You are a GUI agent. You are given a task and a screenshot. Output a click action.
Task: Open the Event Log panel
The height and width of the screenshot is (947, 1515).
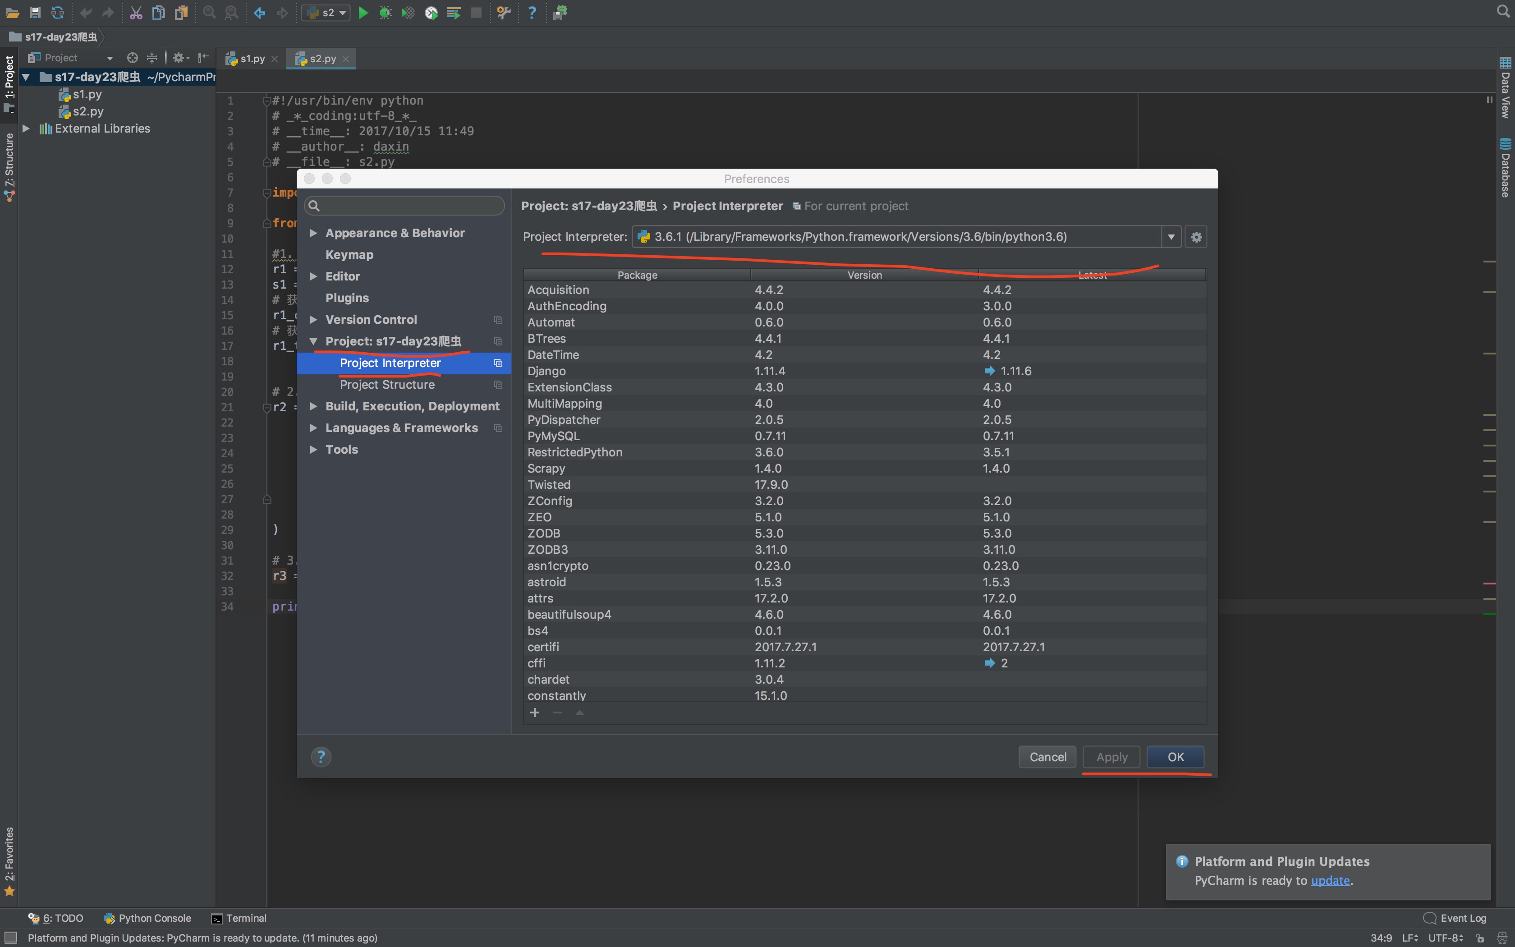coord(1455,918)
